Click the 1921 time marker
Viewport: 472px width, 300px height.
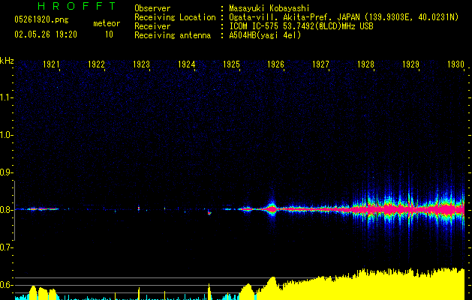pos(51,64)
